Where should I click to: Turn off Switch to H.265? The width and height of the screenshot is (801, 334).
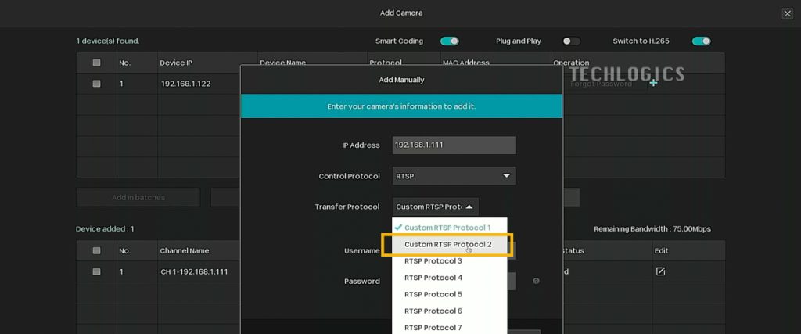point(701,41)
